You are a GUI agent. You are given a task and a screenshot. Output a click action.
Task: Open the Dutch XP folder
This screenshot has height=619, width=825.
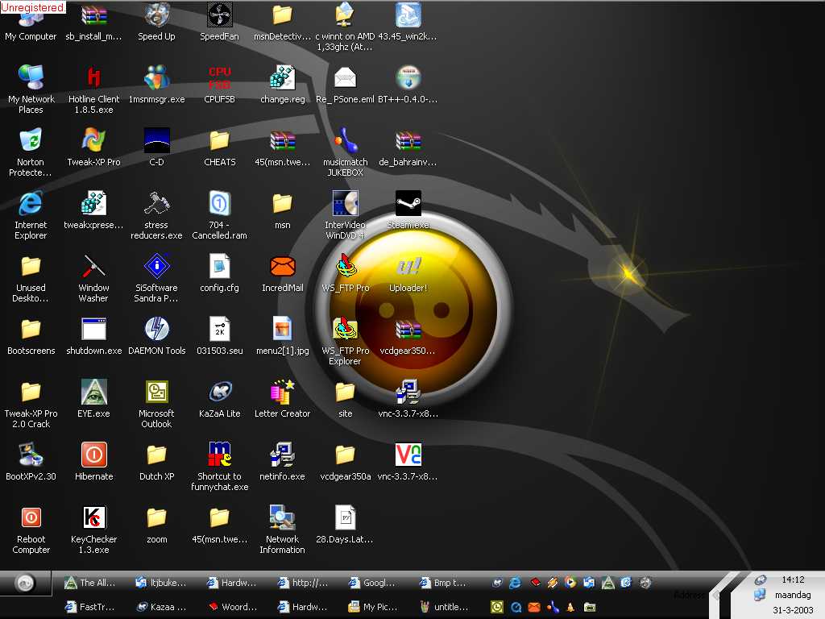[x=156, y=455]
